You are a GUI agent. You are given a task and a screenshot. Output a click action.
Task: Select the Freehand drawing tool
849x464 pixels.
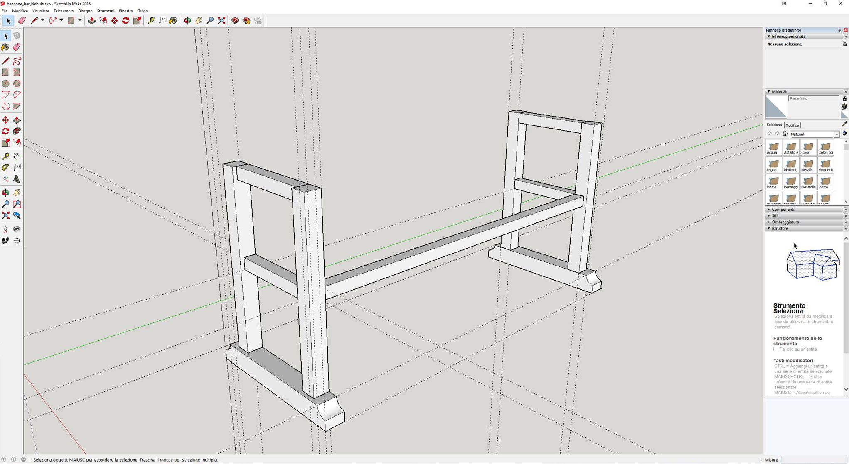click(x=17, y=61)
